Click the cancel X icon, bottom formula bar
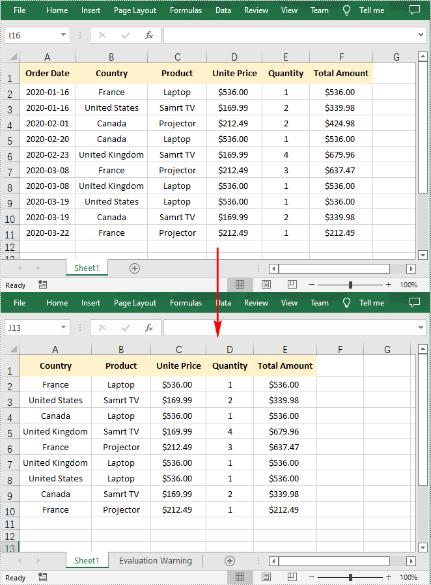Screen dimensions: 431x585 coord(102,328)
